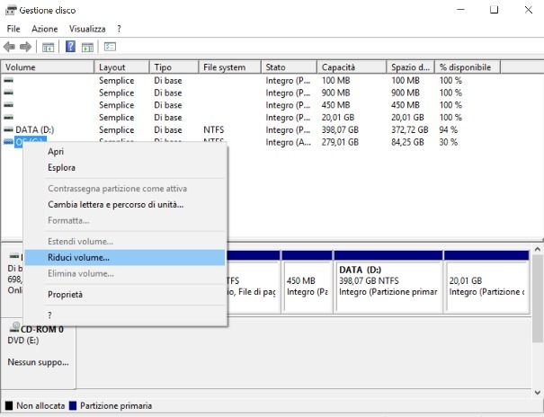
Task: Click the Gestione disco title bar icon
Action: point(11,10)
